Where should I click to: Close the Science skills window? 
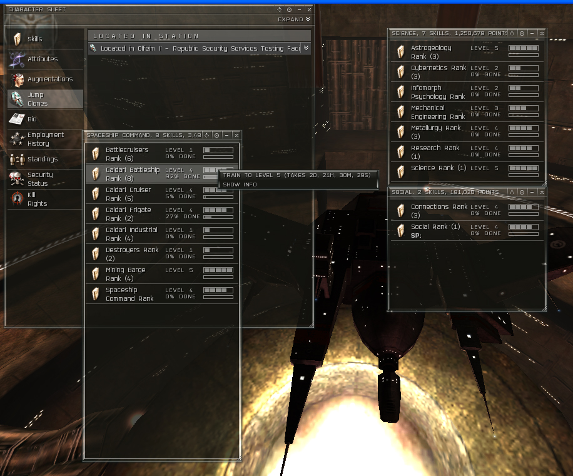tap(542, 33)
